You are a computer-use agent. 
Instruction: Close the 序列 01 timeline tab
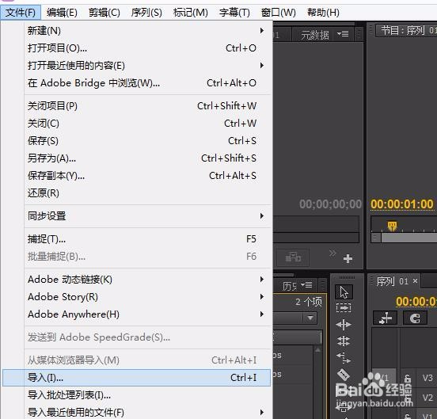point(415,281)
